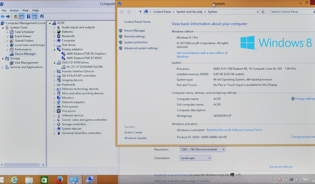The image size is (315, 184).
Task: Open Windows Store from the taskbar
Action: click(x=44, y=180)
